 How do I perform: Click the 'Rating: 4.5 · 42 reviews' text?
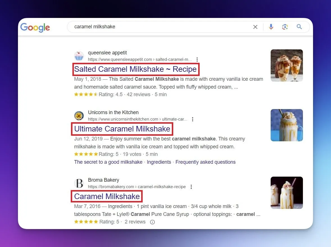pos(125,94)
